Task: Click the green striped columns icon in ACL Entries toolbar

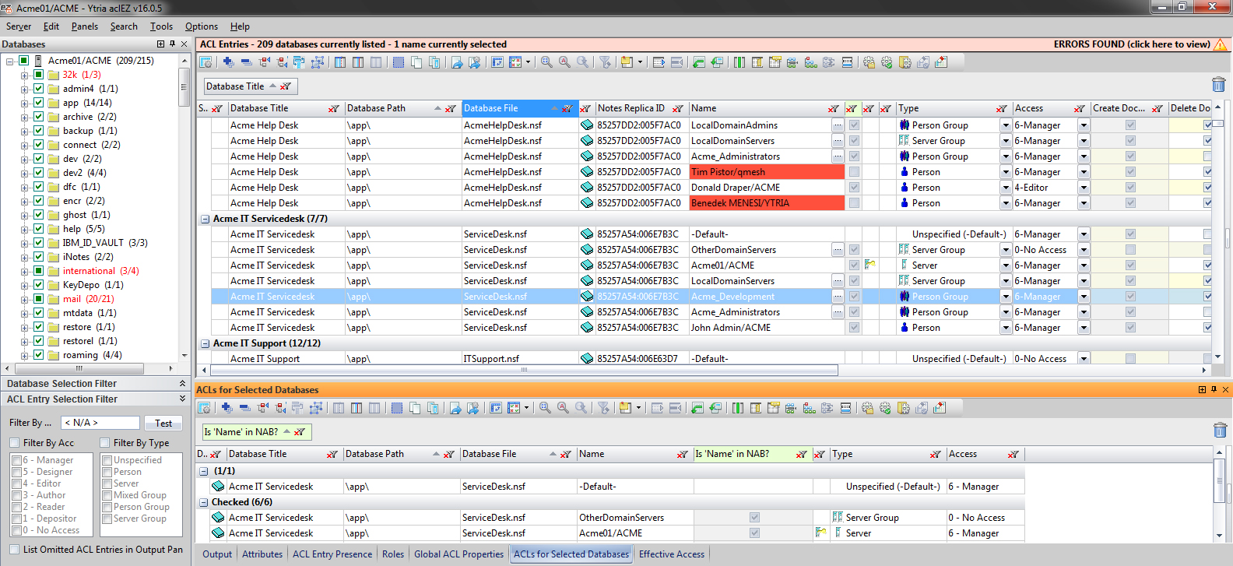Action: 739,62
